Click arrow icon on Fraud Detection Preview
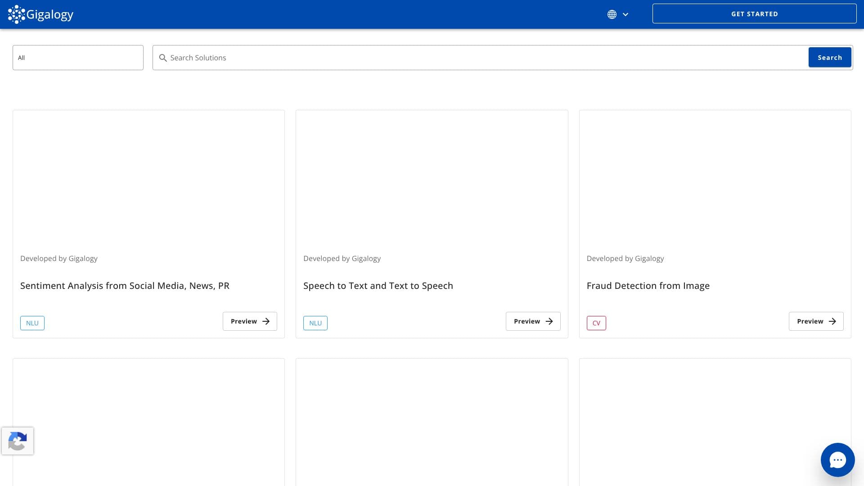The width and height of the screenshot is (864, 486). click(x=832, y=321)
